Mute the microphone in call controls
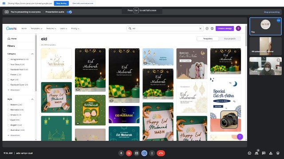Screen dimensions: 284x159 pyautogui.click(x=121, y=153)
